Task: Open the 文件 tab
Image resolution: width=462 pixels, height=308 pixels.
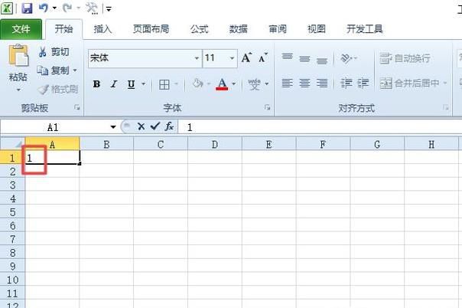Action: point(21,29)
